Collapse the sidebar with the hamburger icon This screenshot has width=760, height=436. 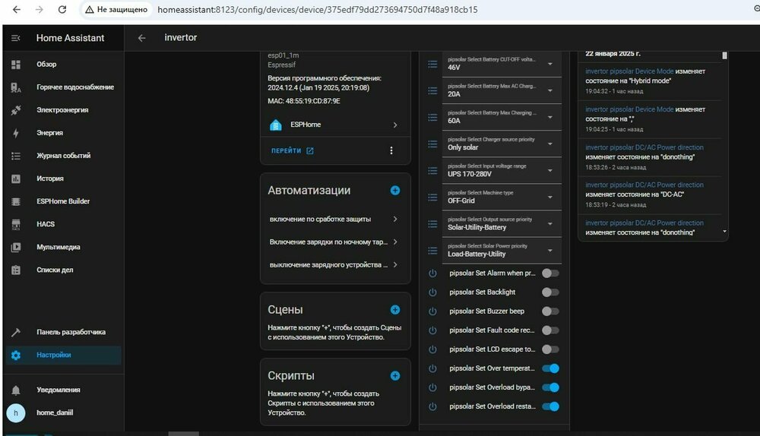coord(16,38)
